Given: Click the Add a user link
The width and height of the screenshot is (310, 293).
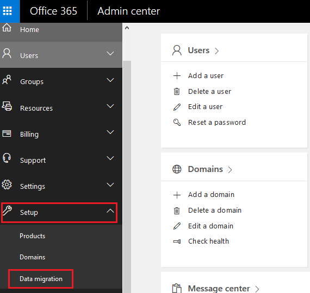Looking at the screenshot, I should click(x=206, y=76).
